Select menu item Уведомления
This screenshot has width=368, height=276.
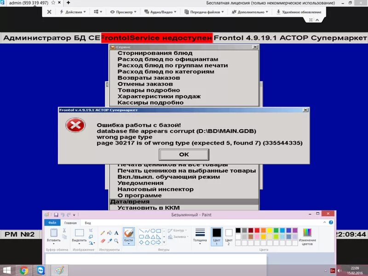click(x=140, y=183)
